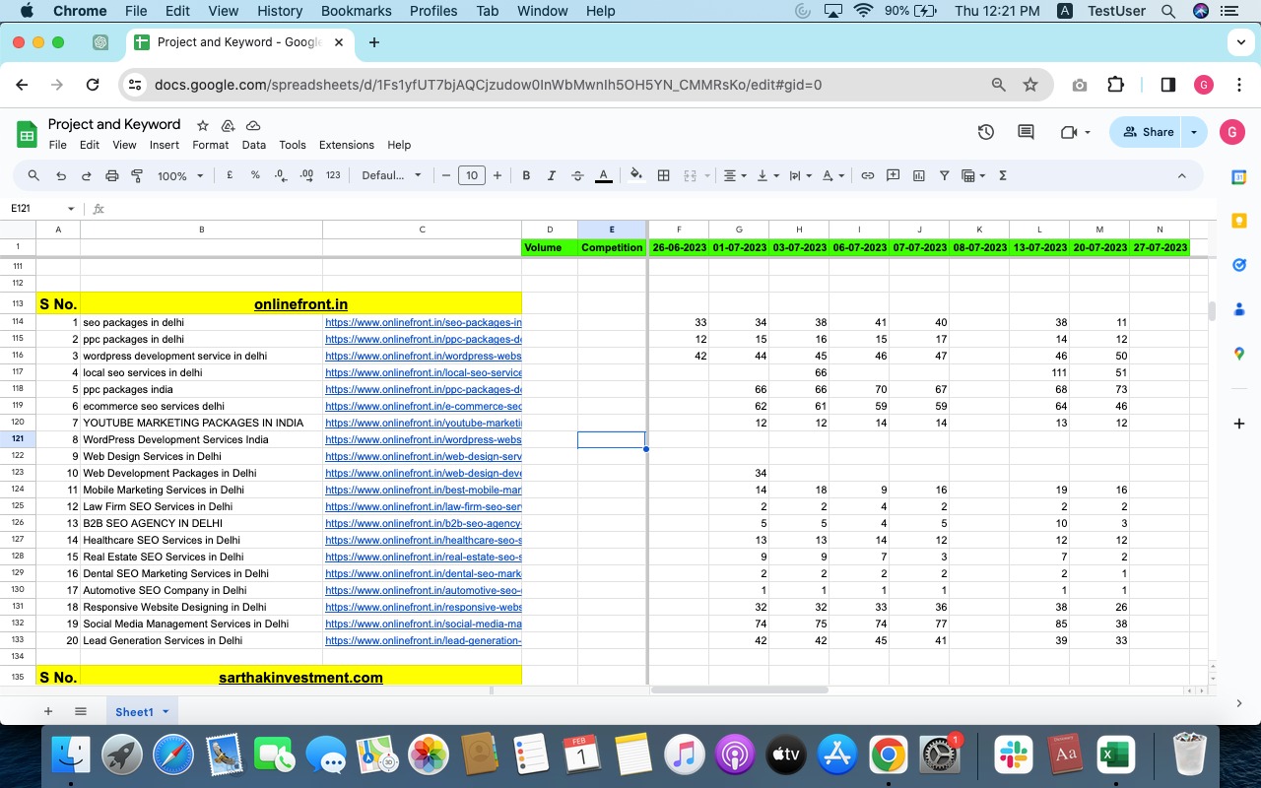Click the paint format icon
1261x788 pixels.
click(x=137, y=175)
